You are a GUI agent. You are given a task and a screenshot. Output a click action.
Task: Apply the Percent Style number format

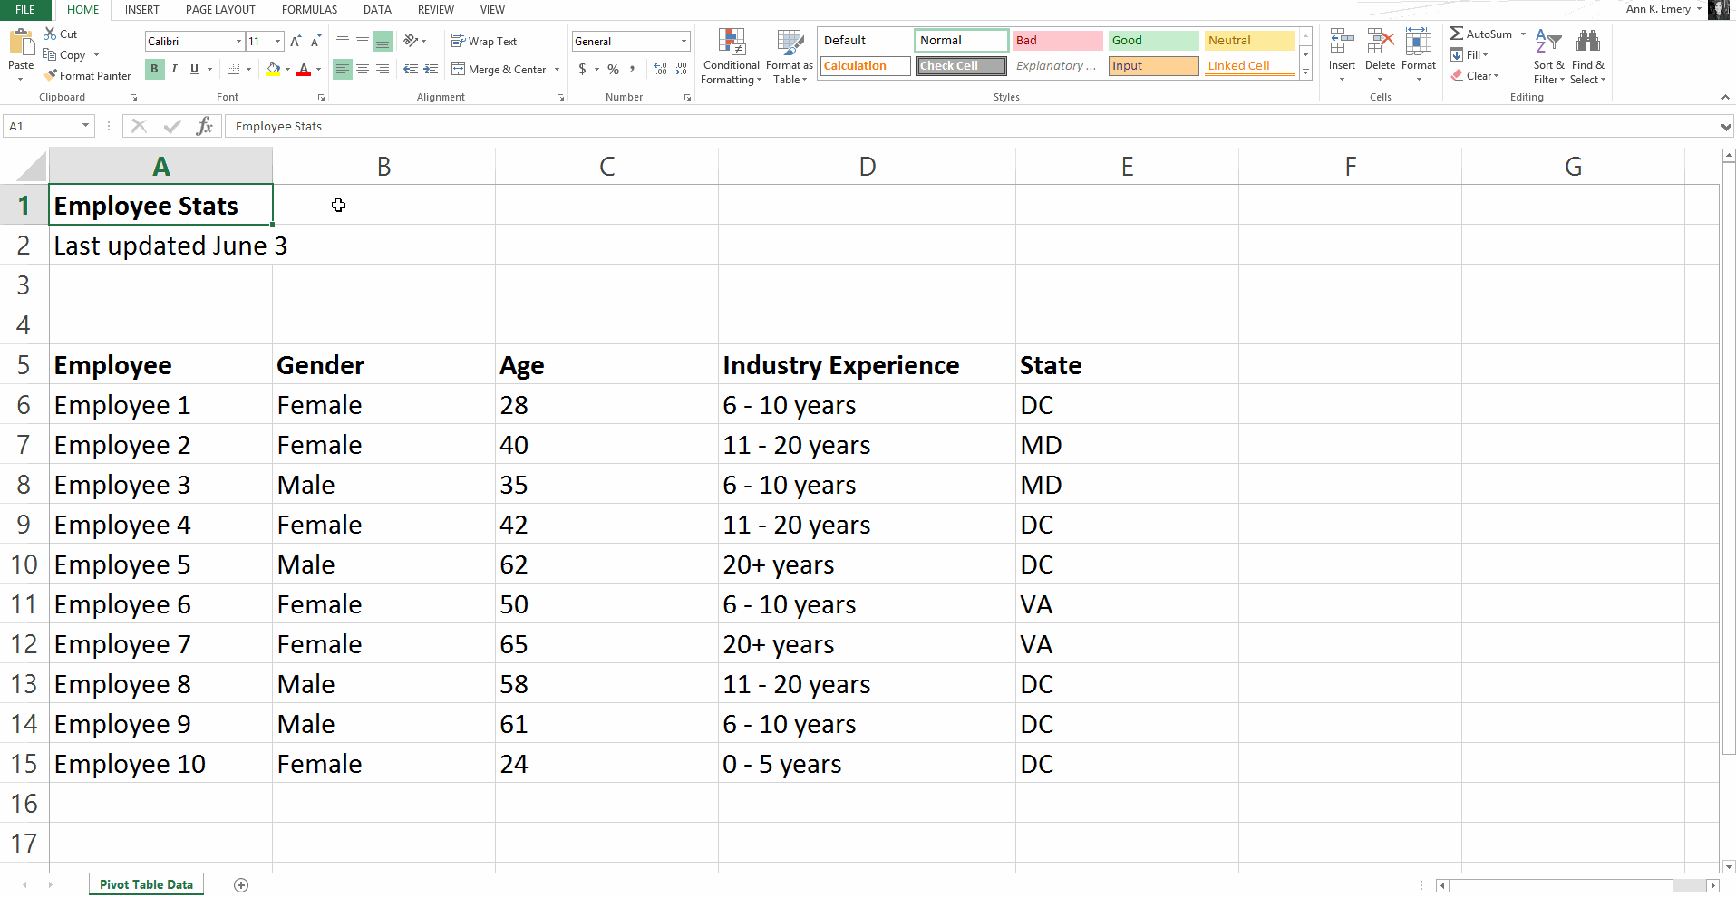pos(613,69)
